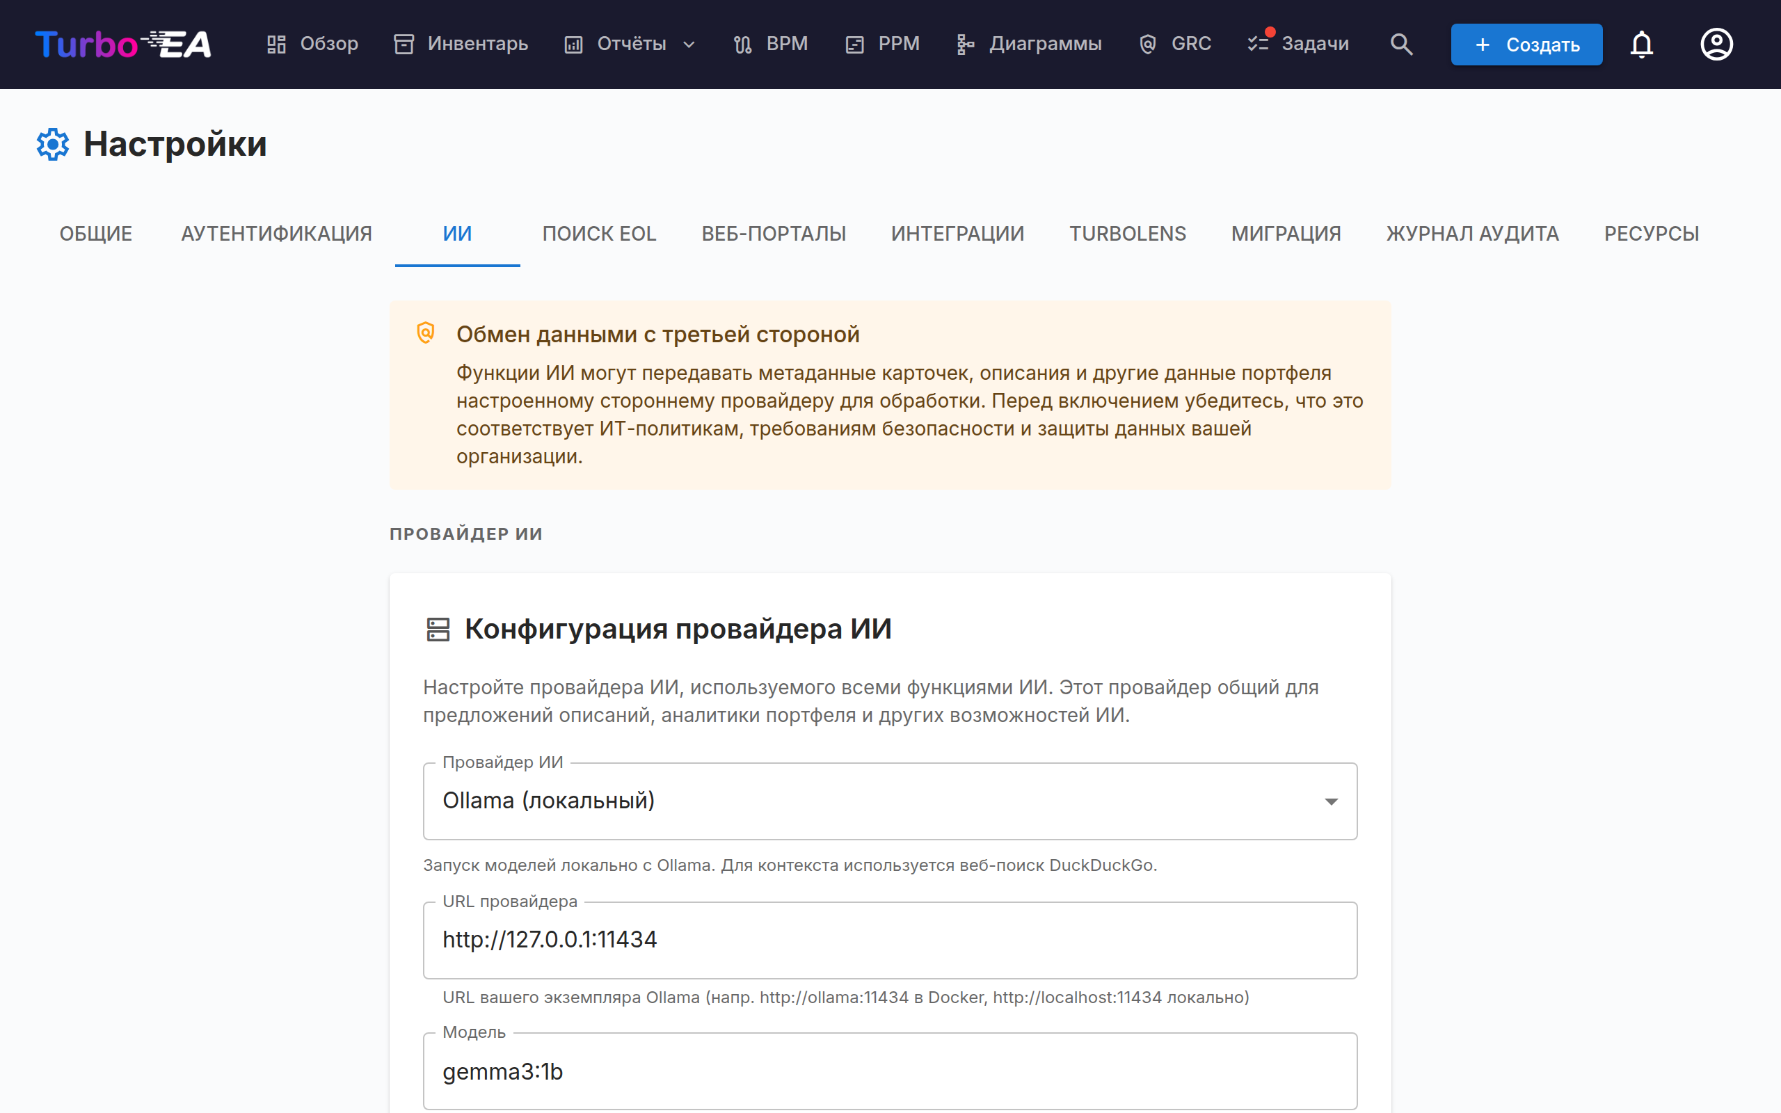Switch to the Интеграции tab

[x=957, y=234]
